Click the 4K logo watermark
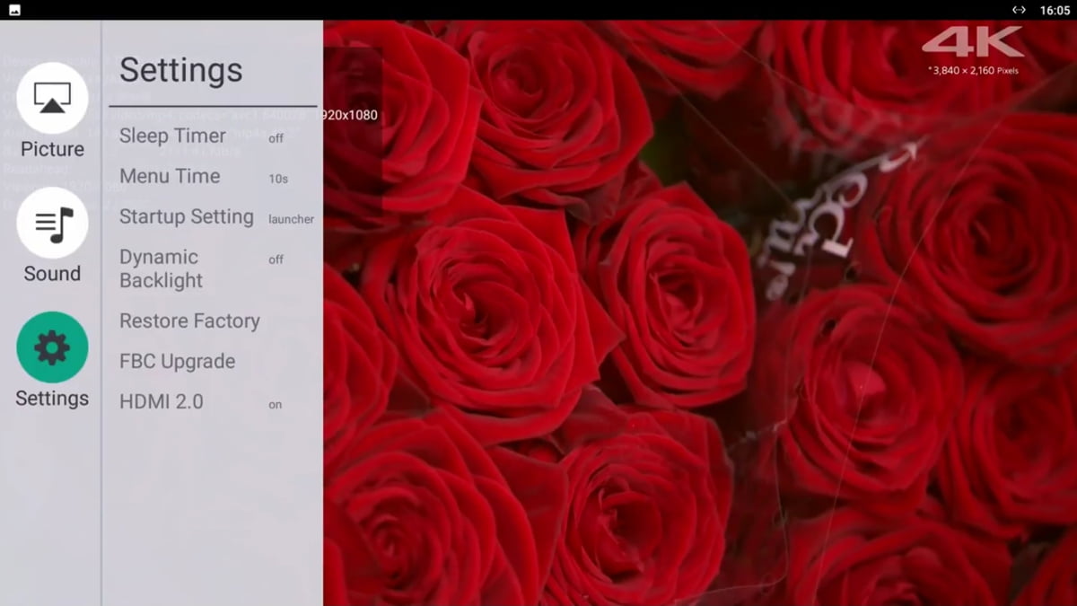The width and height of the screenshot is (1077, 606). [x=973, y=42]
